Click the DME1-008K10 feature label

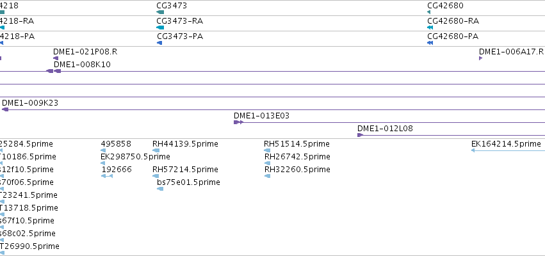coord(82,65)
